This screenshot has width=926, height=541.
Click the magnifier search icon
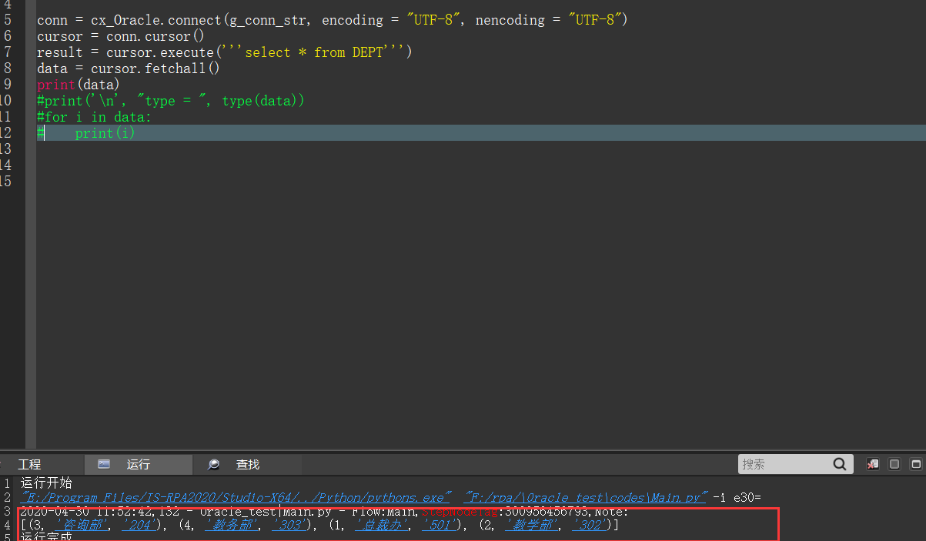point(841,464)
